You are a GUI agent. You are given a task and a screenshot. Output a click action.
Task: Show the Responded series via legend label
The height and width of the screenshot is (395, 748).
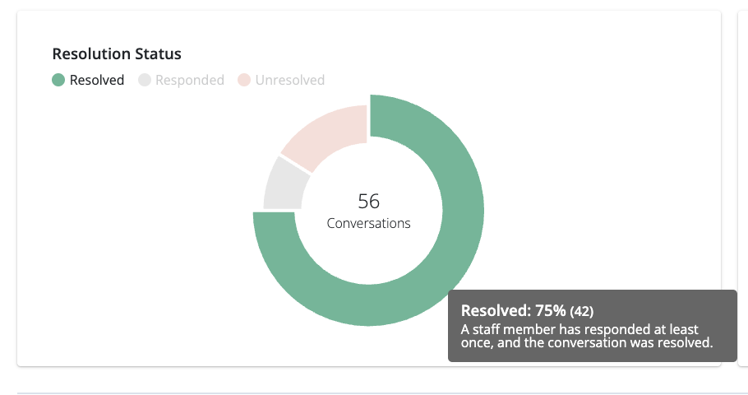190,81
